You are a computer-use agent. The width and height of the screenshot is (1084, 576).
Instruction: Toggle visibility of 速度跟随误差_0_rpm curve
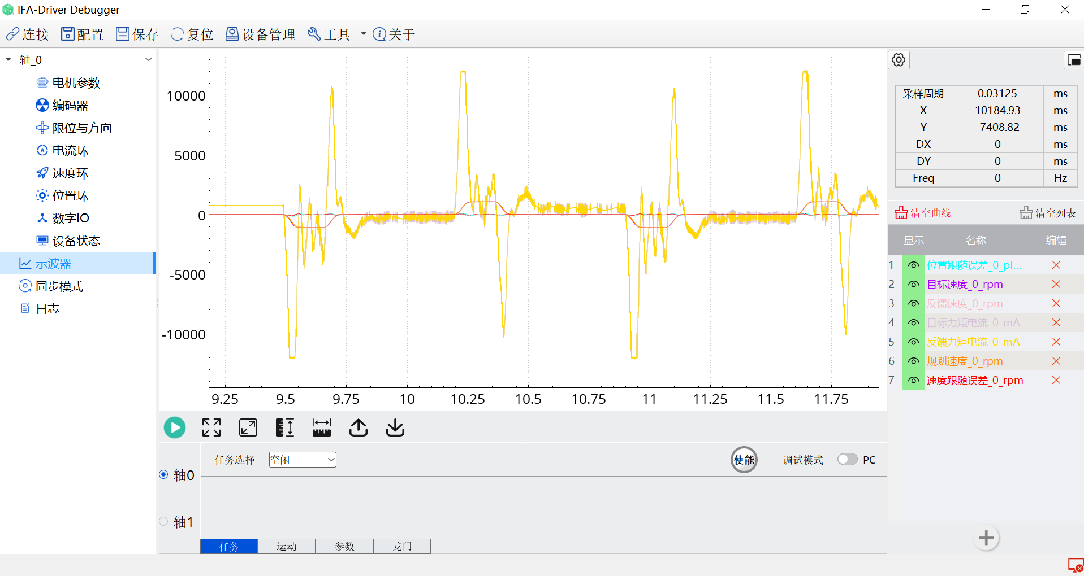(x=913, y=380)
